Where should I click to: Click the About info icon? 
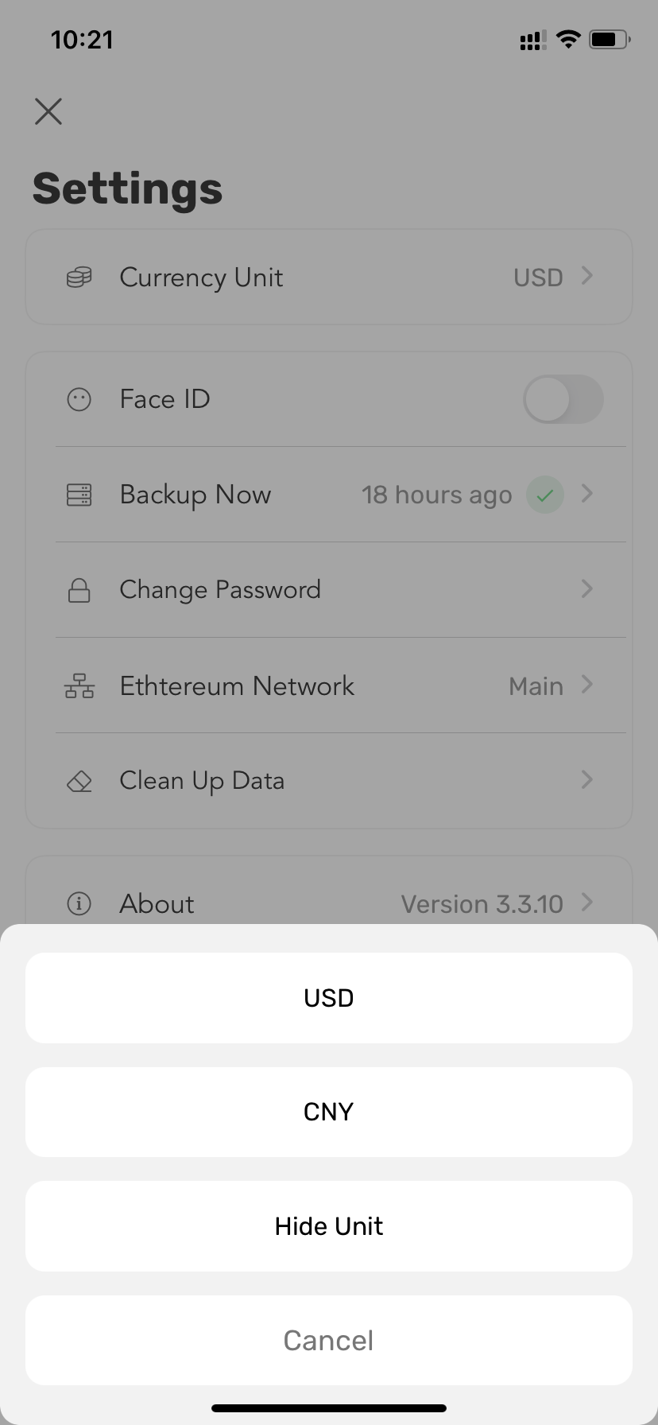tap(79, 903)
